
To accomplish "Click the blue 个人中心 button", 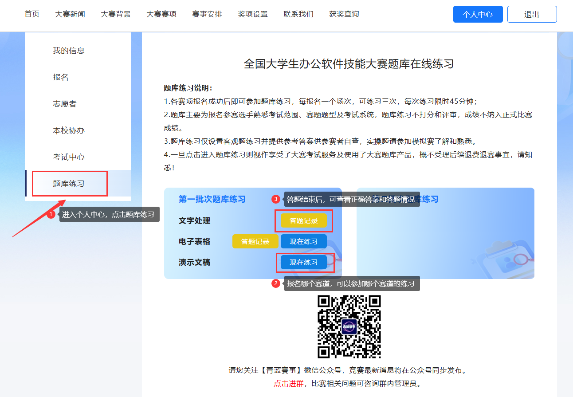I will pos(478,14).
